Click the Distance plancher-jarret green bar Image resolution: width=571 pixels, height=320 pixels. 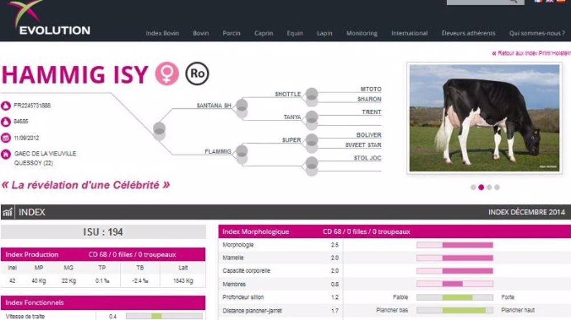click(x=464, y=310)
